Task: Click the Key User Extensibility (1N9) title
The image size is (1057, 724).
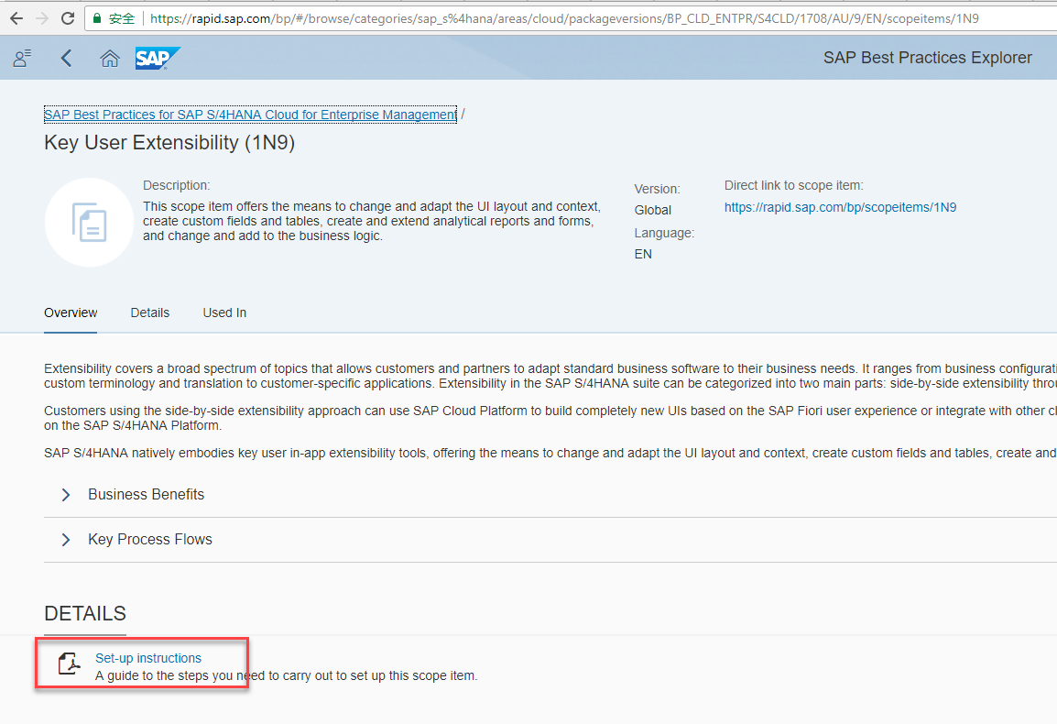Action: click(169, 143)
